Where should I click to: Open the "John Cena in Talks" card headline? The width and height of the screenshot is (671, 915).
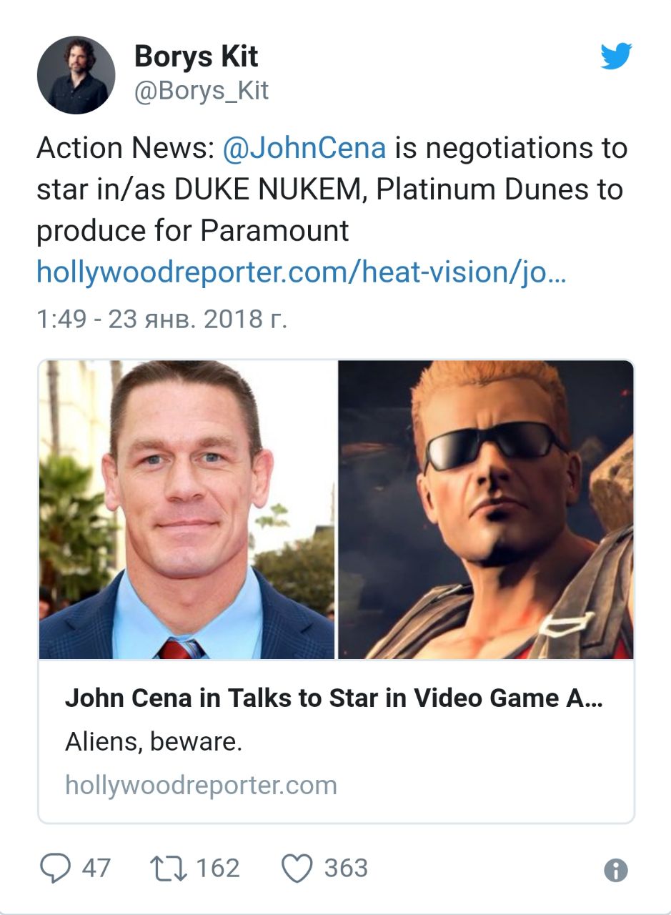tap(334, 698)
